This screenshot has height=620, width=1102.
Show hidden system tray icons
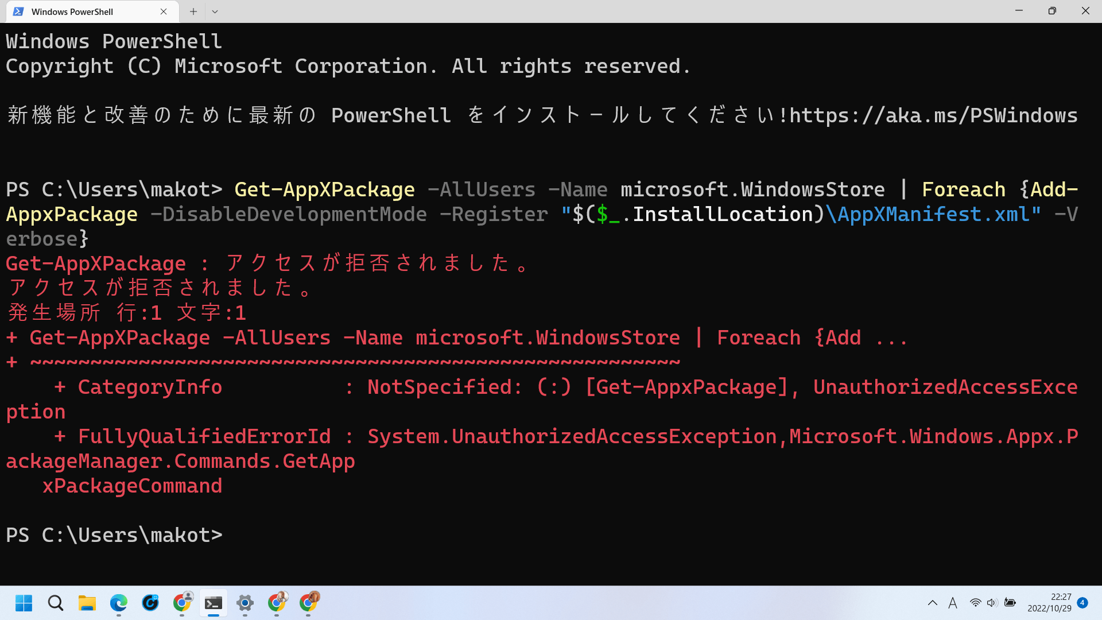click(933, 603)
